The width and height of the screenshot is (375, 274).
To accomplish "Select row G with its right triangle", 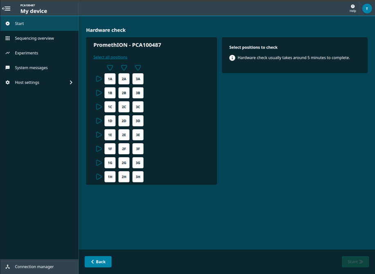I will click(x=99, y=163).
